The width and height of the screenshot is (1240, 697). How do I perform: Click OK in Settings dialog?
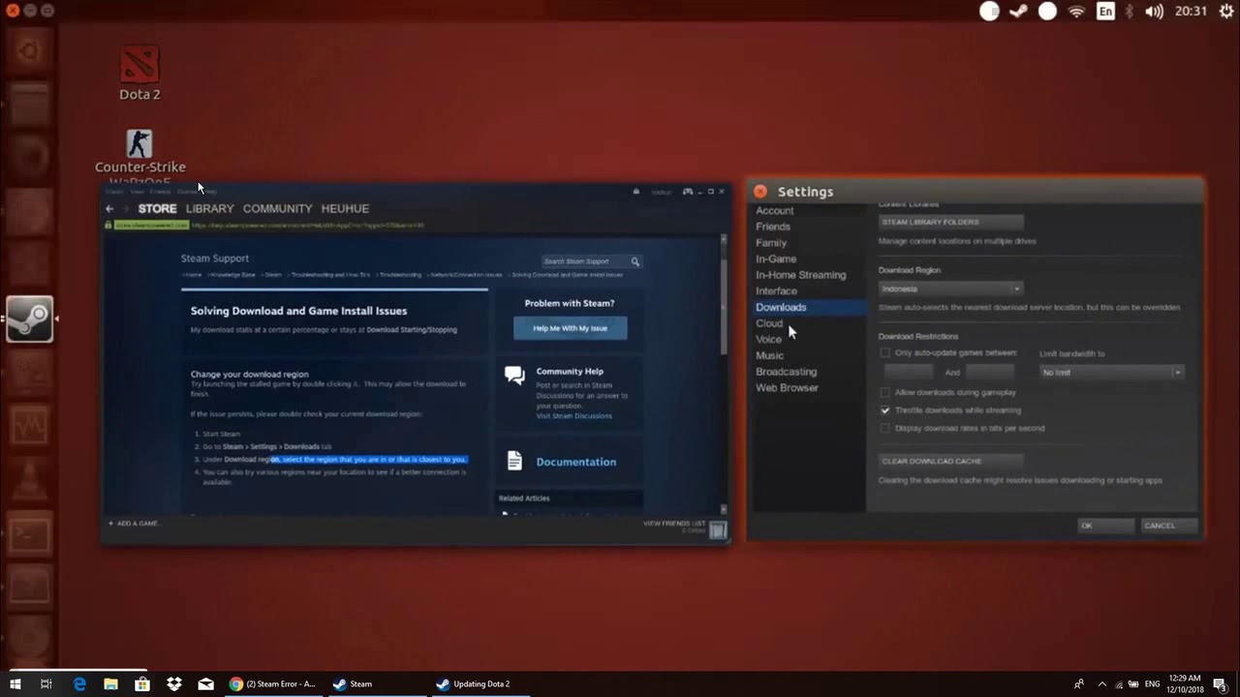(1105, 526)
